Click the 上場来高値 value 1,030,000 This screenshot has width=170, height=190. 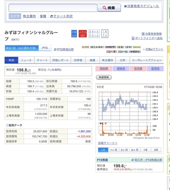coord(41,114)
